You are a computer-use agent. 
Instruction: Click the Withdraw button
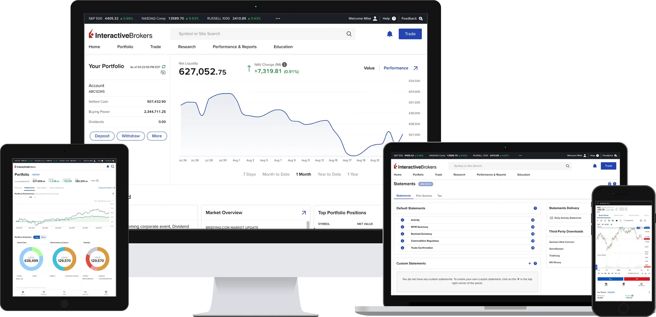click(131, 135)
